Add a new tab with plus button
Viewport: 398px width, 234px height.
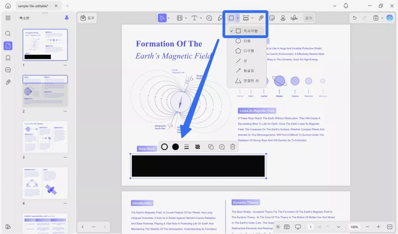[x=67, y=6]
